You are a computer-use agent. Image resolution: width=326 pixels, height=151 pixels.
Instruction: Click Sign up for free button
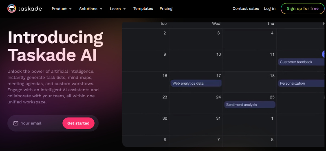tap(302, 9)
